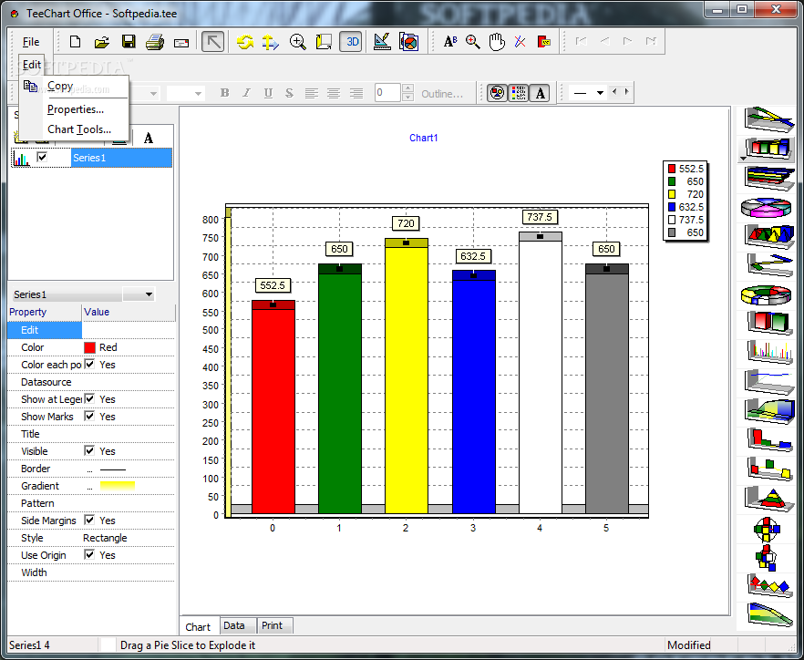This screenshot has width=804, height=660.
Task: Click the pie chart gallery toolbar icon
Action: tap(408, 42)
